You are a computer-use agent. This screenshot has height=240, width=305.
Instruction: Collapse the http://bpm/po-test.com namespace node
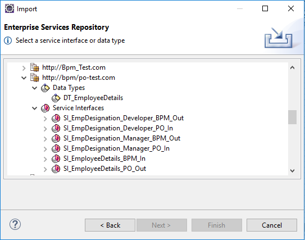pos(24,78)
